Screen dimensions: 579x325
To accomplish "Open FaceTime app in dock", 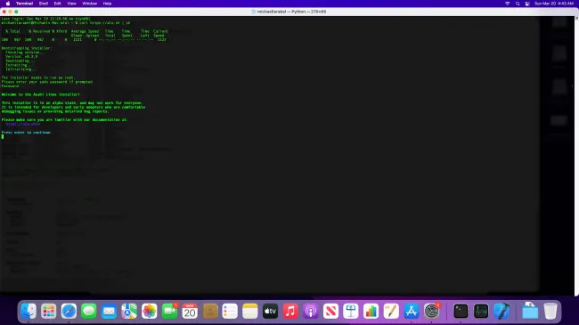I will click(169, 311).
